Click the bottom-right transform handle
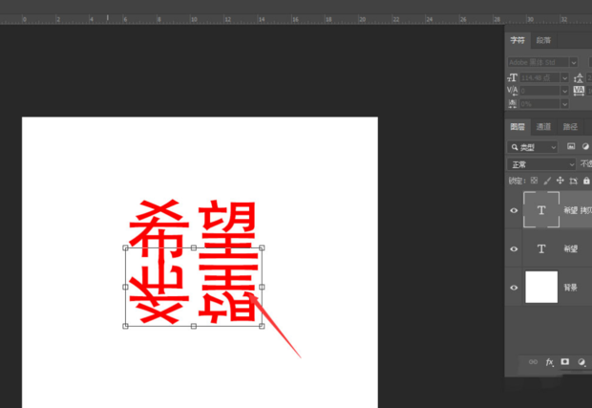The image size is (592, 408). point(262,326)
